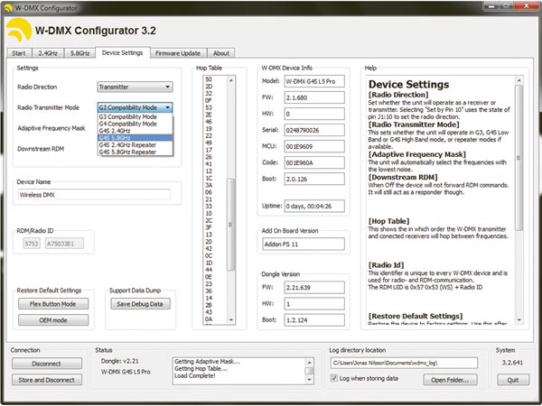Click 'Getting Adaptive Mask...' log line
The image size is (542, 406).
(207, 362)
